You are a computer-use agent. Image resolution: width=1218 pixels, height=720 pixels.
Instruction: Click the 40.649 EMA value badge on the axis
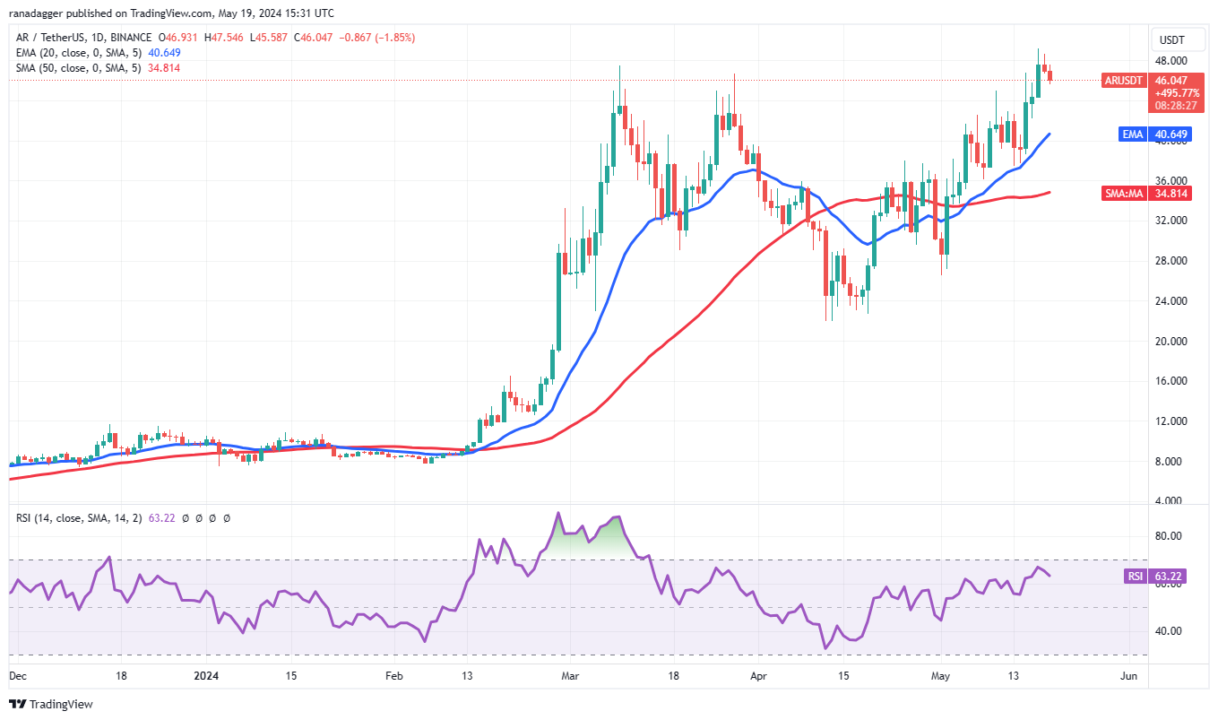tap(1171, 134)
